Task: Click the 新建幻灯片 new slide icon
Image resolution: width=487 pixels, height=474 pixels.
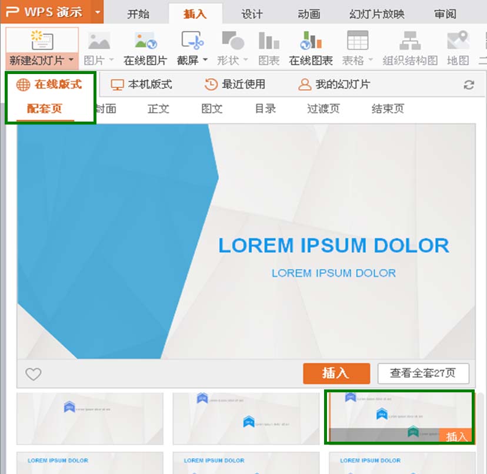Action: pyautogui.click(x=42, y=41)
